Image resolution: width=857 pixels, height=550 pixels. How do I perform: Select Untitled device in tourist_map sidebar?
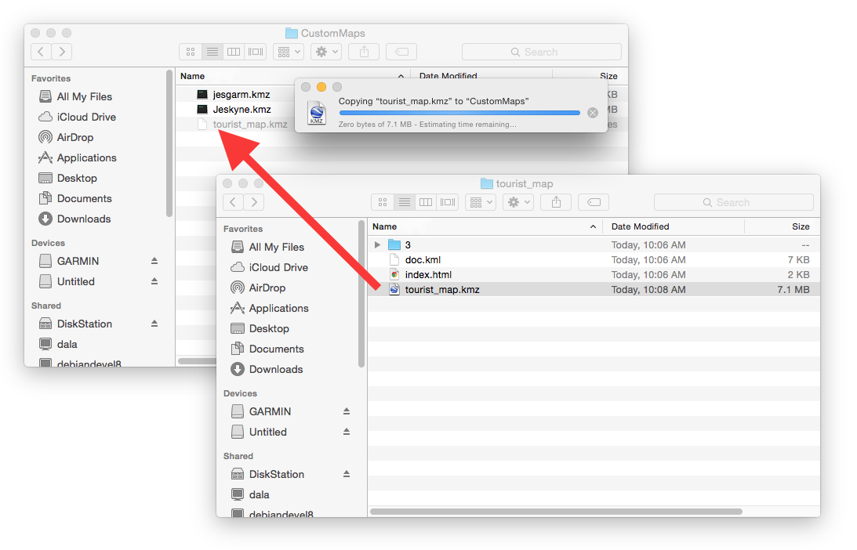267,432
